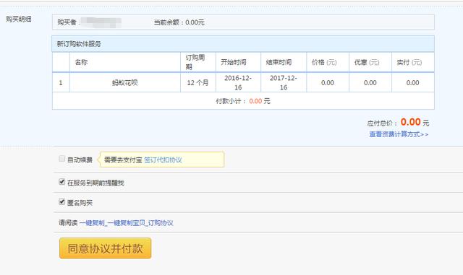
Task: Click the 新订购软件服务 section header
Action: pos(243,44)
